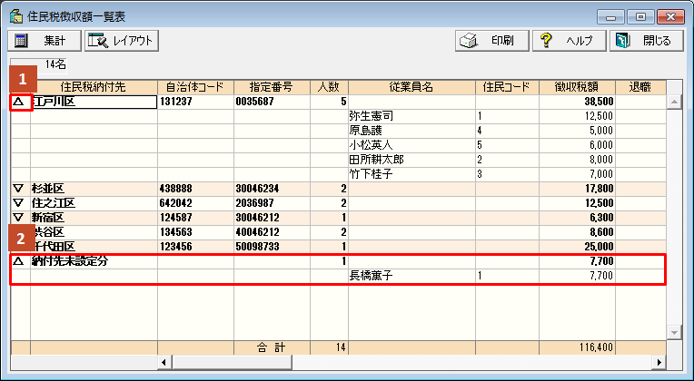Click the 住民税納付先 column header
Screen dimensions: 694x381
click(93, 87)
